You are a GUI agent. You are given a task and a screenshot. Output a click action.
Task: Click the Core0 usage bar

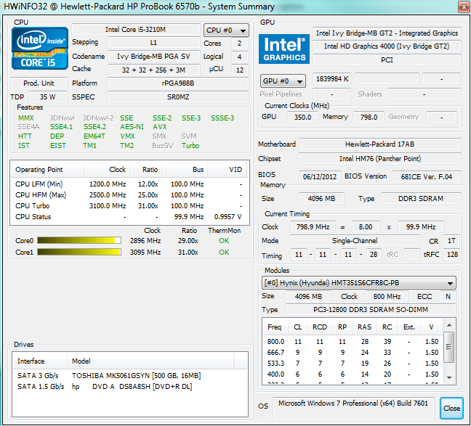79,241
